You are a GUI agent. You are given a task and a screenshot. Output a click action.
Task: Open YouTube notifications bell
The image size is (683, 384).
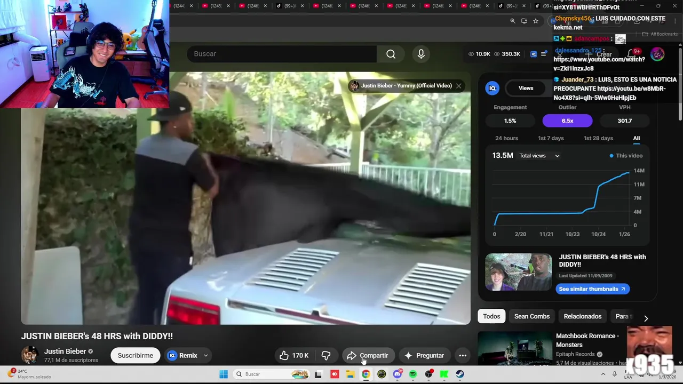[632, 53]
